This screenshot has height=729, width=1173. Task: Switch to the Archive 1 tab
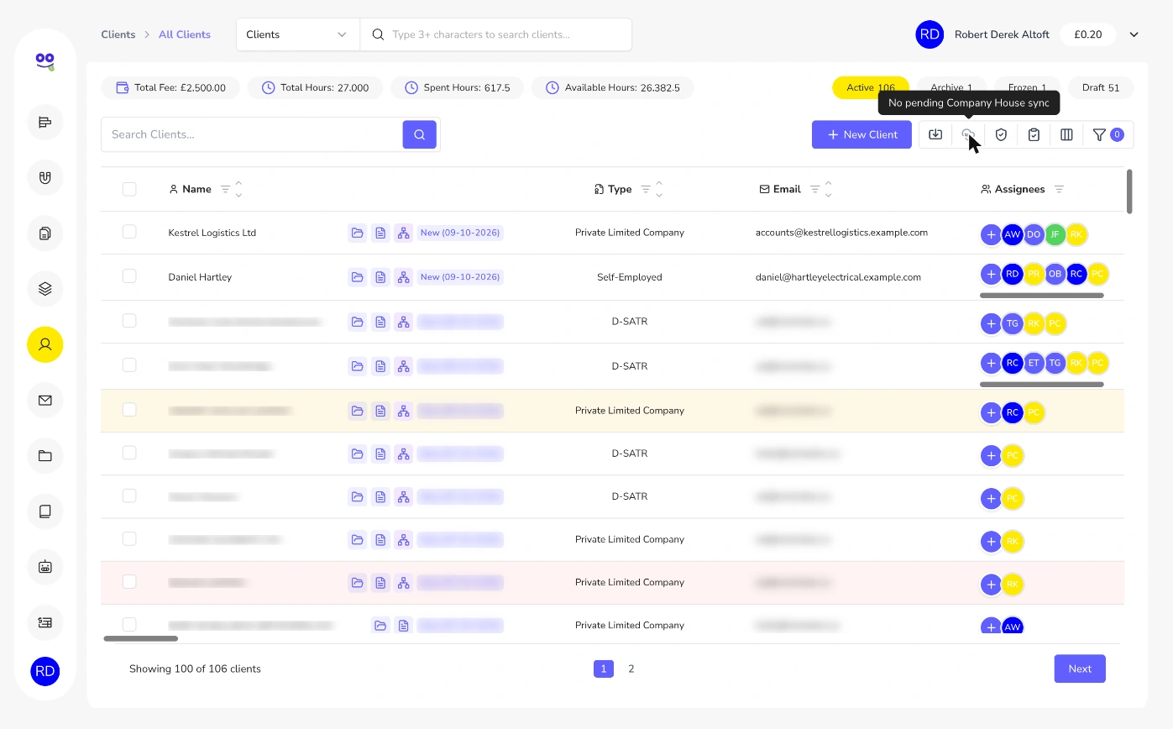point(951,87)
